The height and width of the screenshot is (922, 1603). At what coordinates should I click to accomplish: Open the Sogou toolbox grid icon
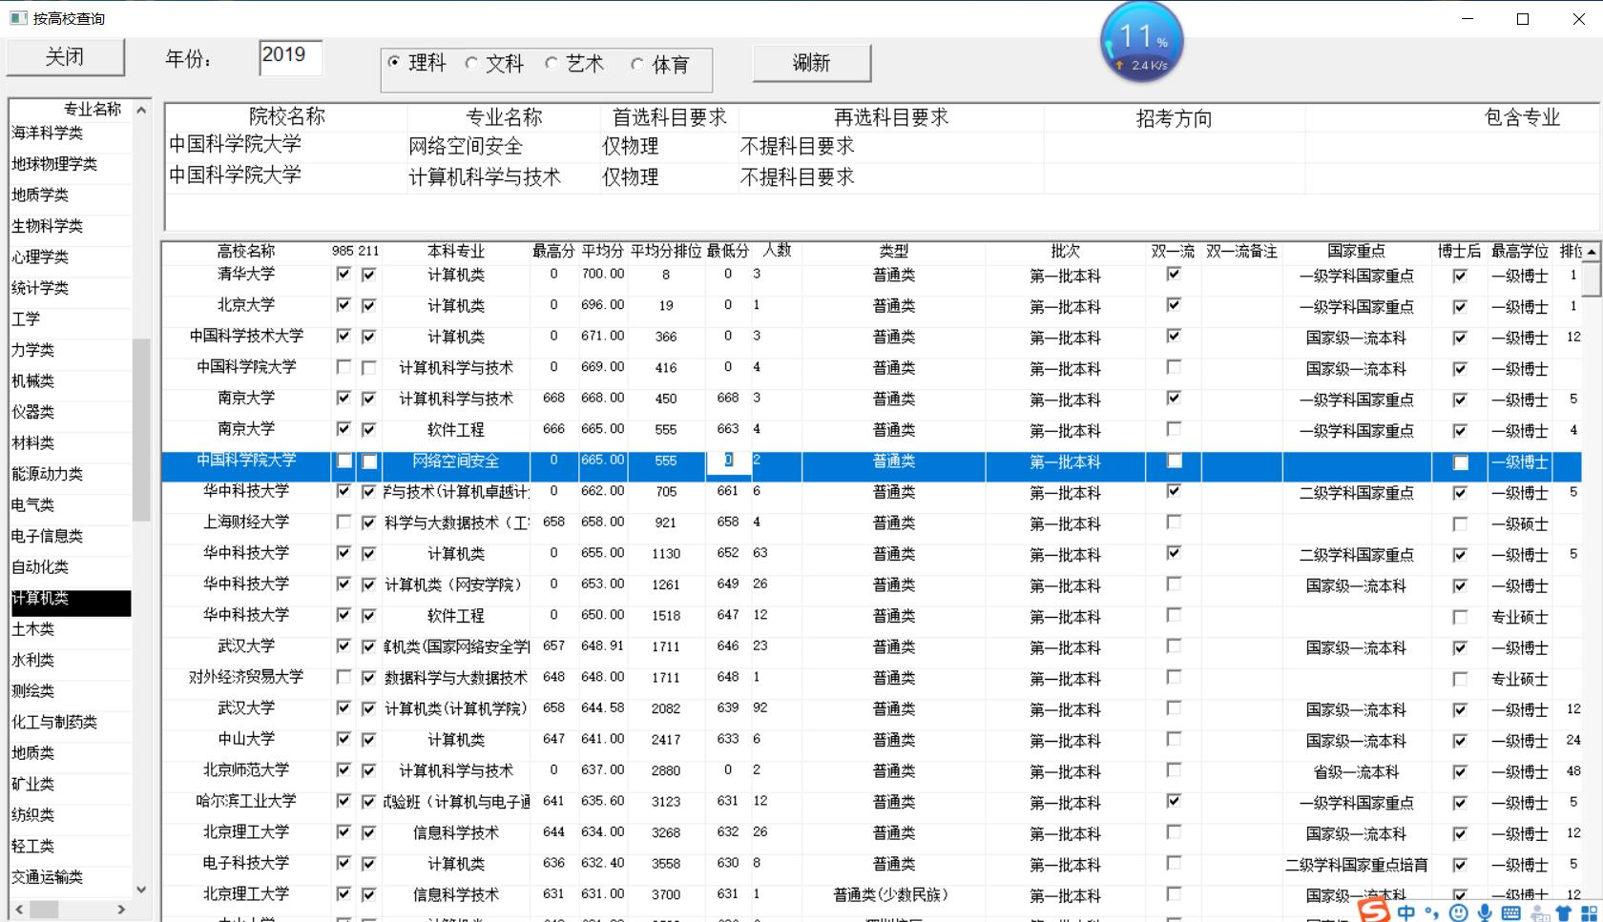(1590, 913)
